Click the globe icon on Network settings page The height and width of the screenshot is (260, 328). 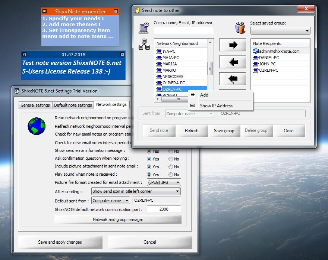[37, 126]
